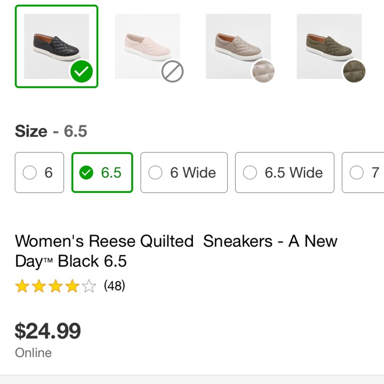
Task: Click the Women's Reese Quilted Sneakers title
Action: (176, 251)
